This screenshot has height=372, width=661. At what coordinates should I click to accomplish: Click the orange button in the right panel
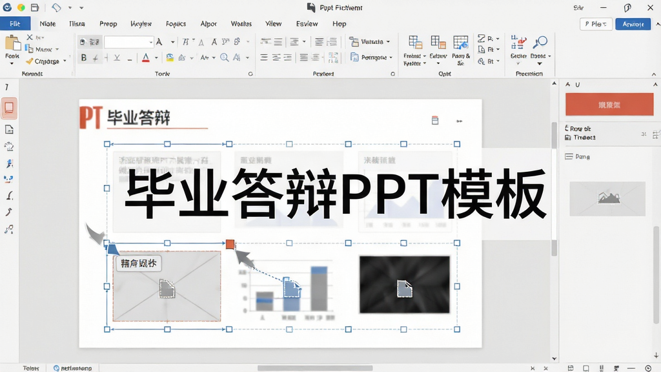[609, 105]
